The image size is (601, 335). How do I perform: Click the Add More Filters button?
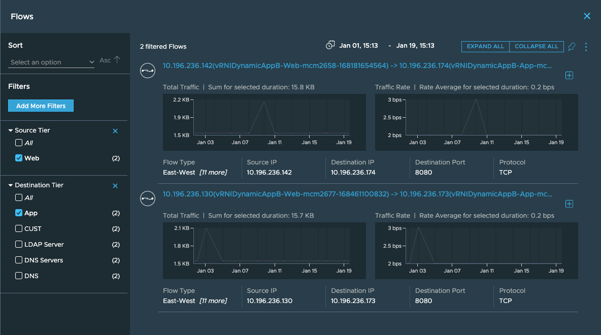coord(41,106)
